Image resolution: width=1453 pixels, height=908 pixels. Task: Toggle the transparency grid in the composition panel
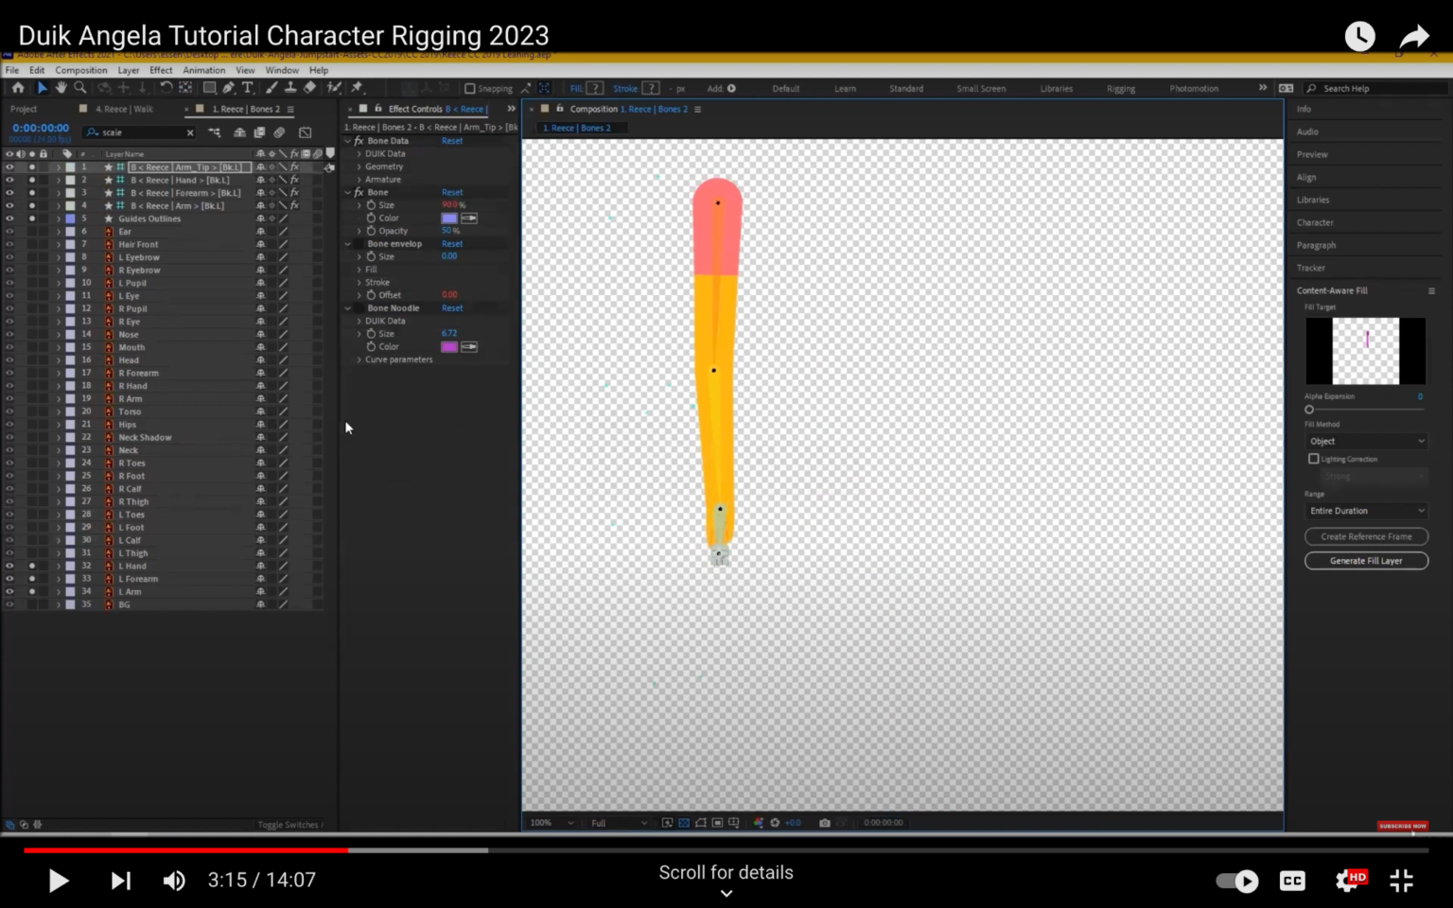[x=683, y=822]
